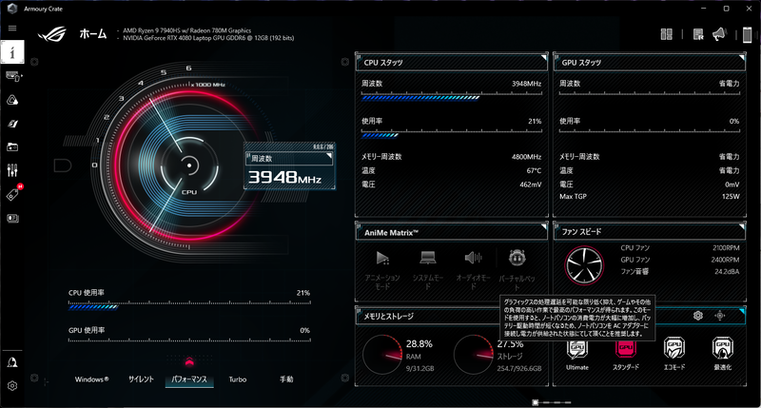761x408 pixels.
Task: Click the page indicator at bottom
Action: coord(552,402)
